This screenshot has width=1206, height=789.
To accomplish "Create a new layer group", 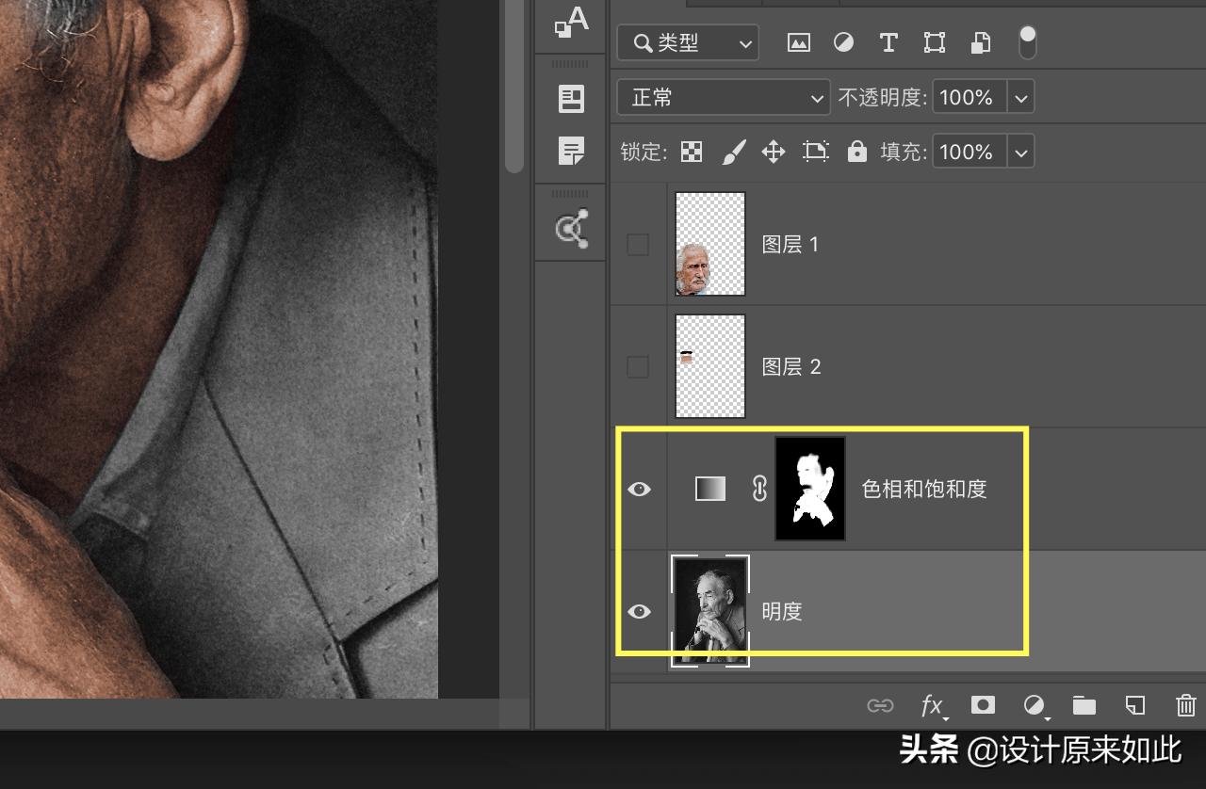I will pyautogui.click(x=1084, y=705).
